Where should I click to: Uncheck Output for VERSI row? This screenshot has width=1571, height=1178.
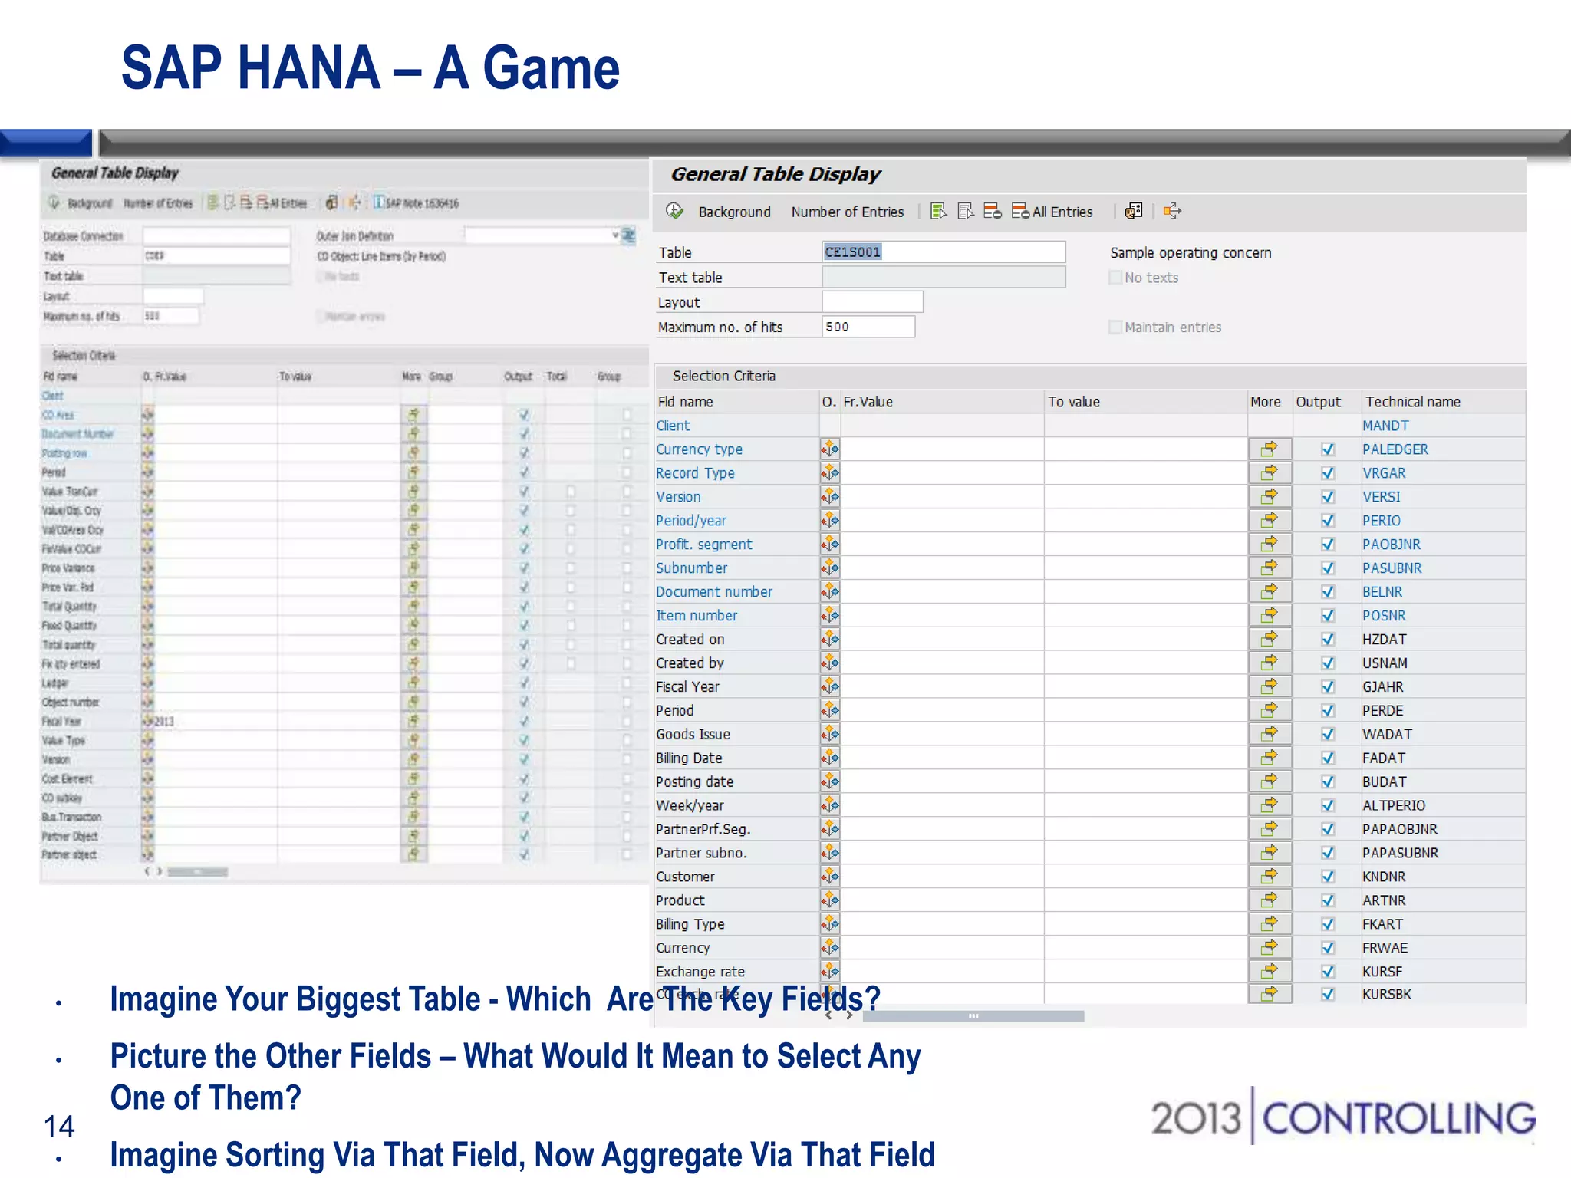tap(1328, 498)
